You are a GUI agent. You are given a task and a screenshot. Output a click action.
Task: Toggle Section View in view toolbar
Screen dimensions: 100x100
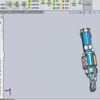[x=80, y=13]
